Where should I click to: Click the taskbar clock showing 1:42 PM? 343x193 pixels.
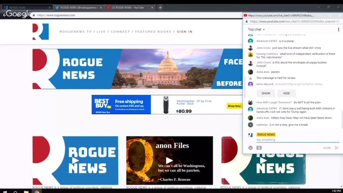[x=336, y=191]
